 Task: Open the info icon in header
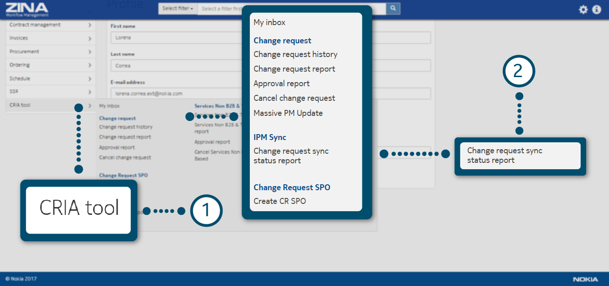pos(597,10)
